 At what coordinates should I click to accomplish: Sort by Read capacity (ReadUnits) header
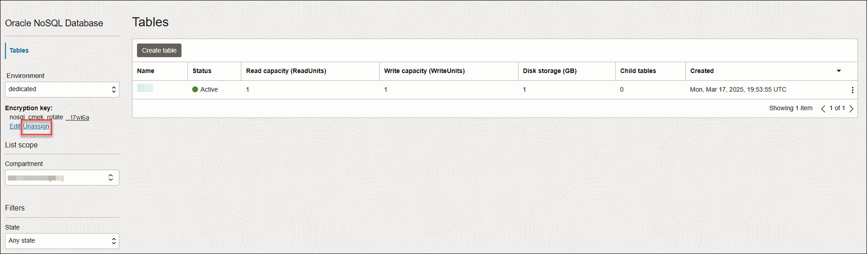tap(286, 71)
